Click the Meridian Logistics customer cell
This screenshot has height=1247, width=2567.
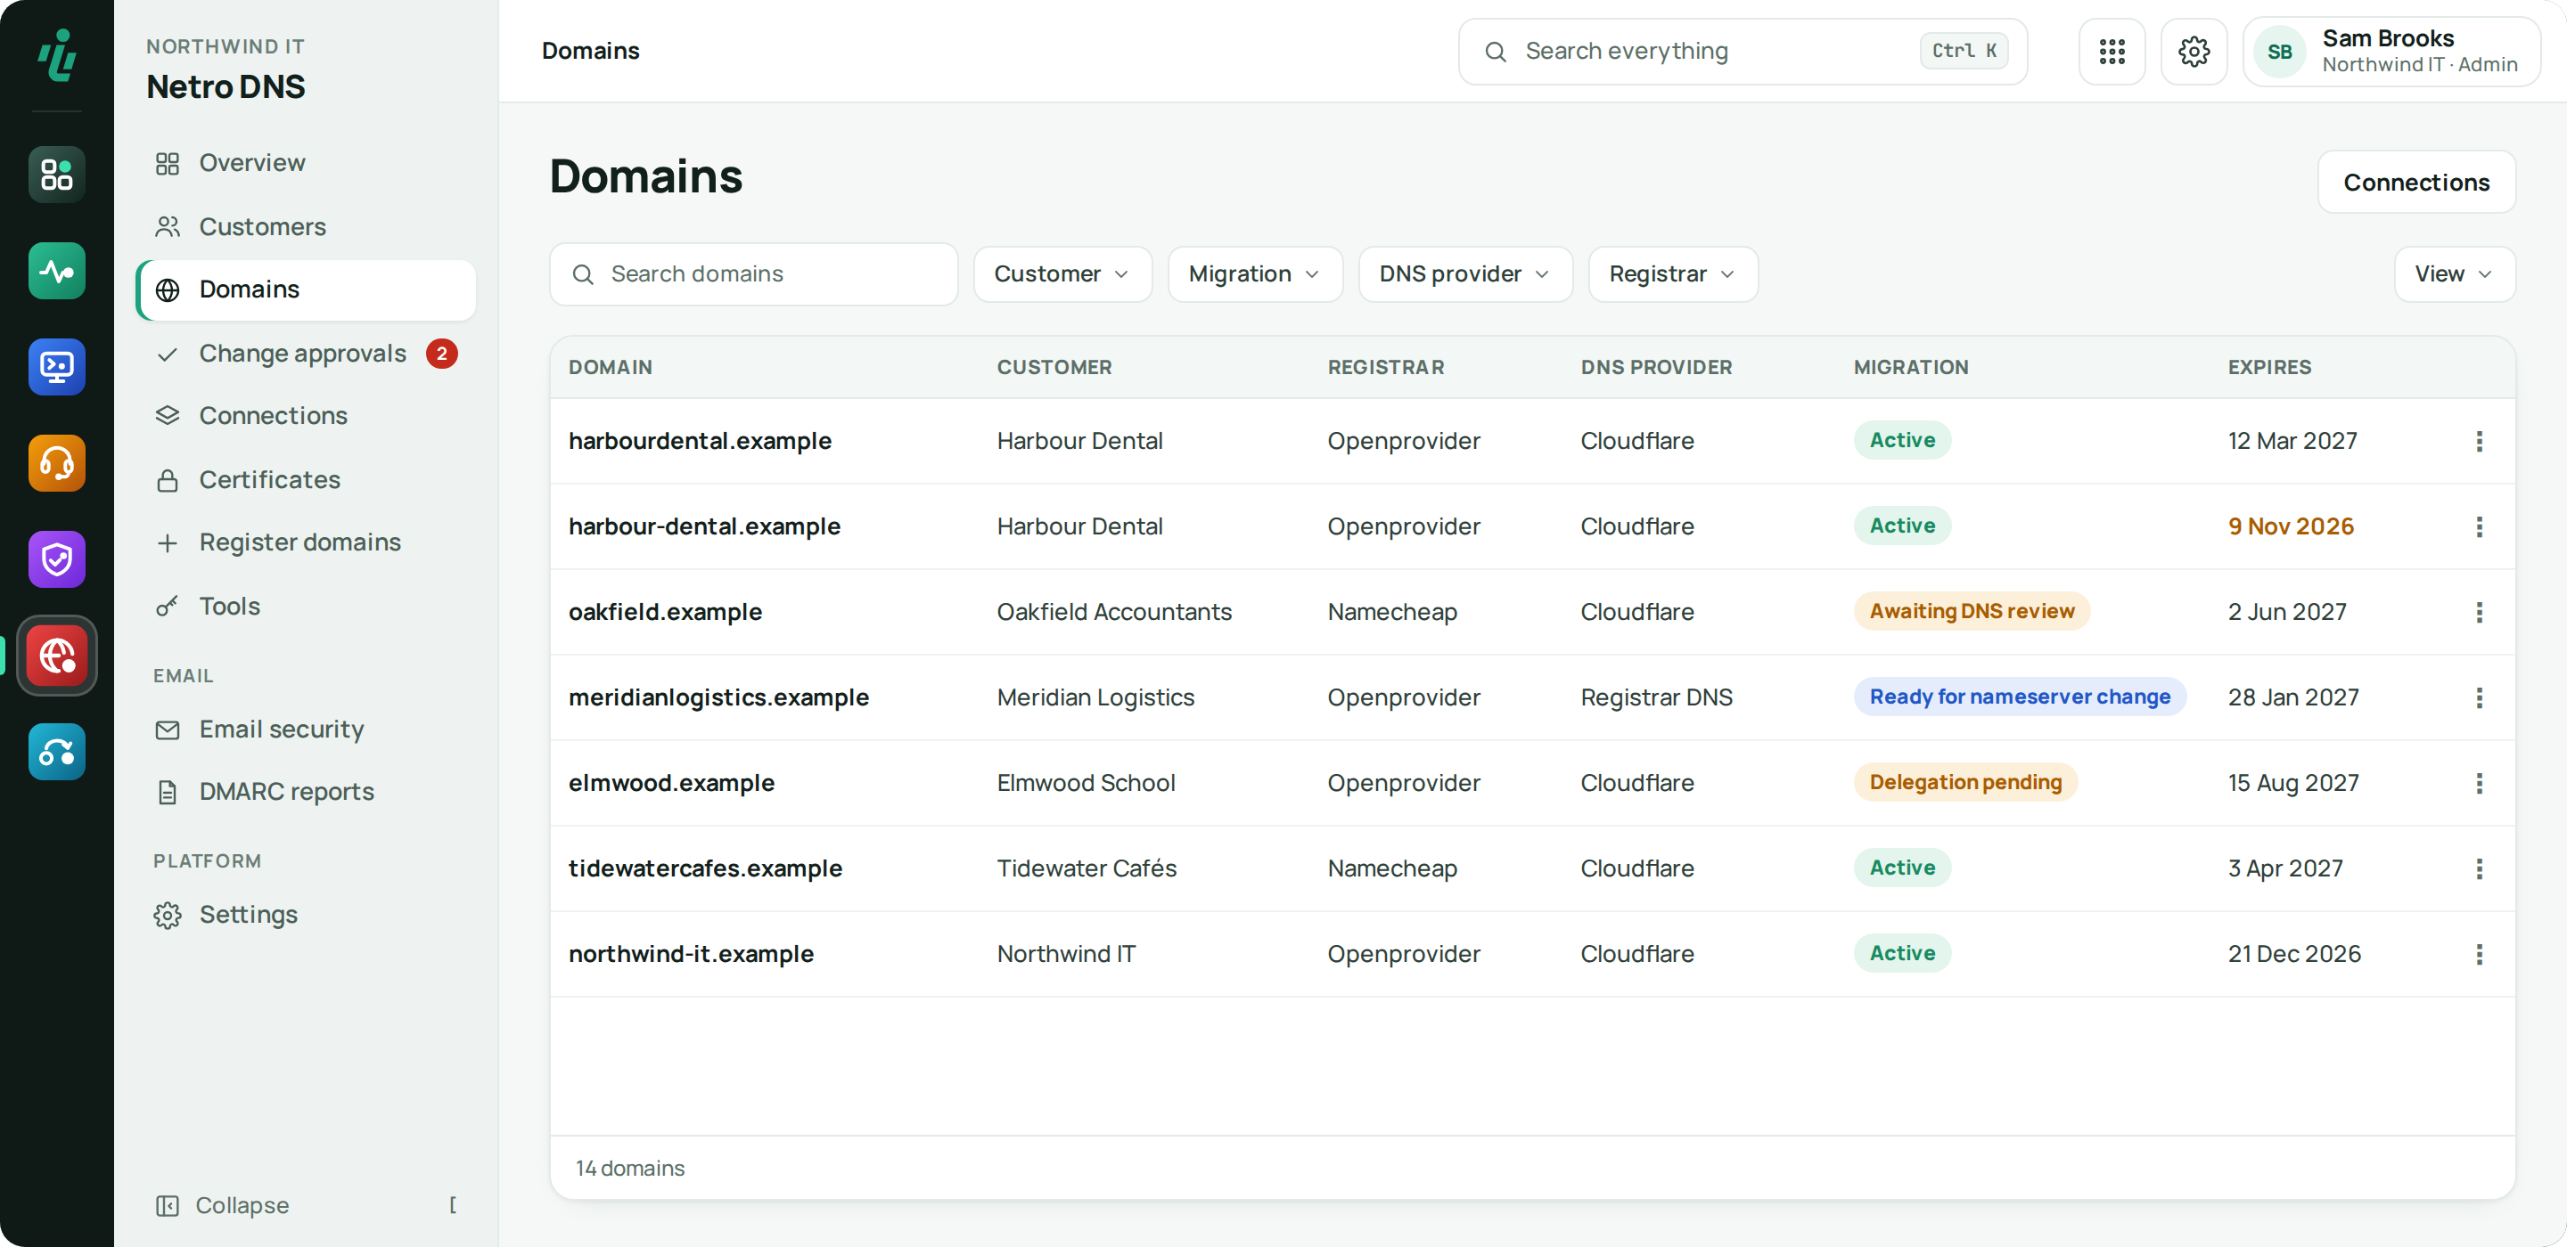pyautogui.click(x=1095, y=697)
